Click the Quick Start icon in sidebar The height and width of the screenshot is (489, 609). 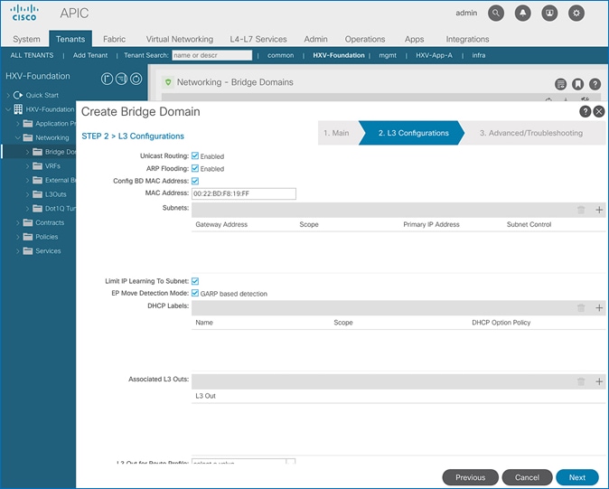point(18,95)
